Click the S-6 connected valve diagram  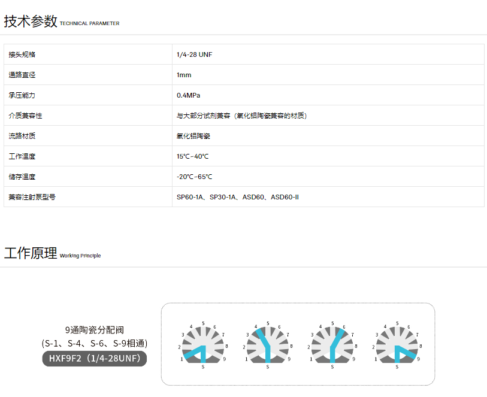pyautogui.click(x=332, y=344)
